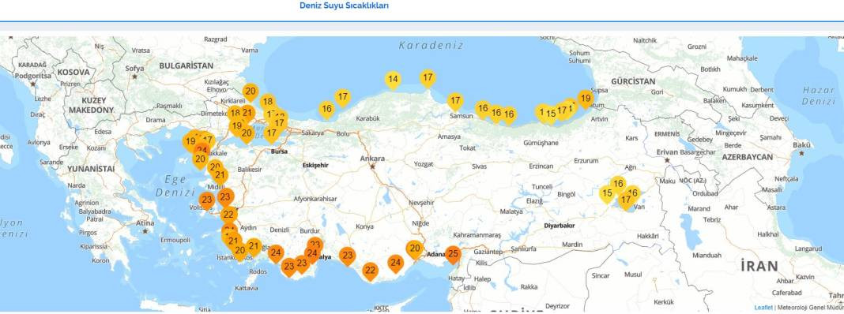
Task: Click the 20 degree marker west of Çanakkale
Action: (x=200, y=159)
